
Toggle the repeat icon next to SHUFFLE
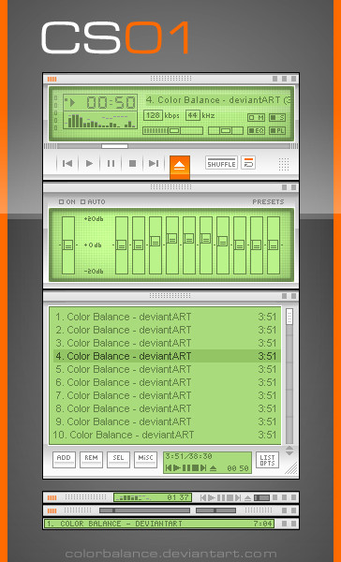coord(248,163)
